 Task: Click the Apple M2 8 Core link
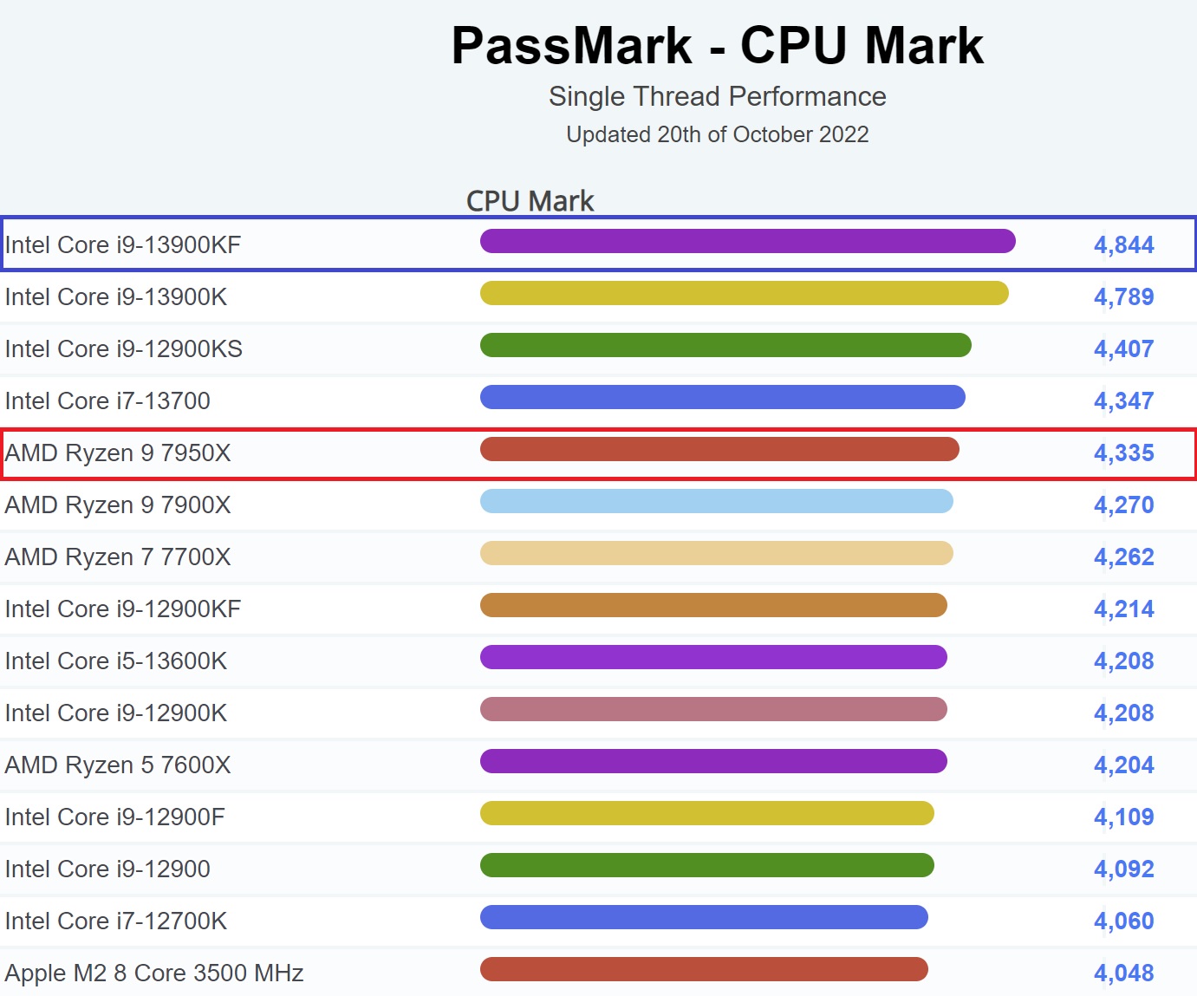pos(154,973)
